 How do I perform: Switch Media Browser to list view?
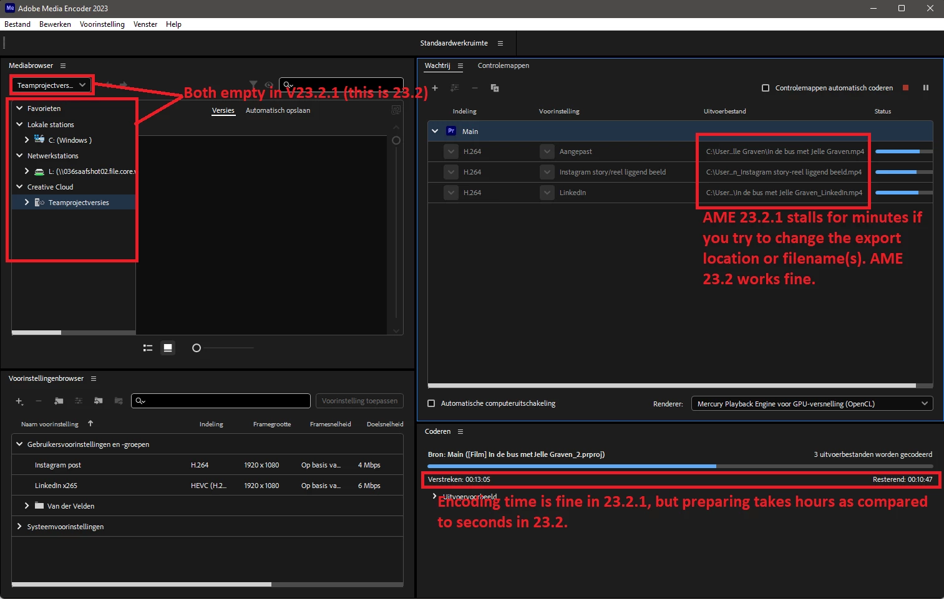[148, 348]
